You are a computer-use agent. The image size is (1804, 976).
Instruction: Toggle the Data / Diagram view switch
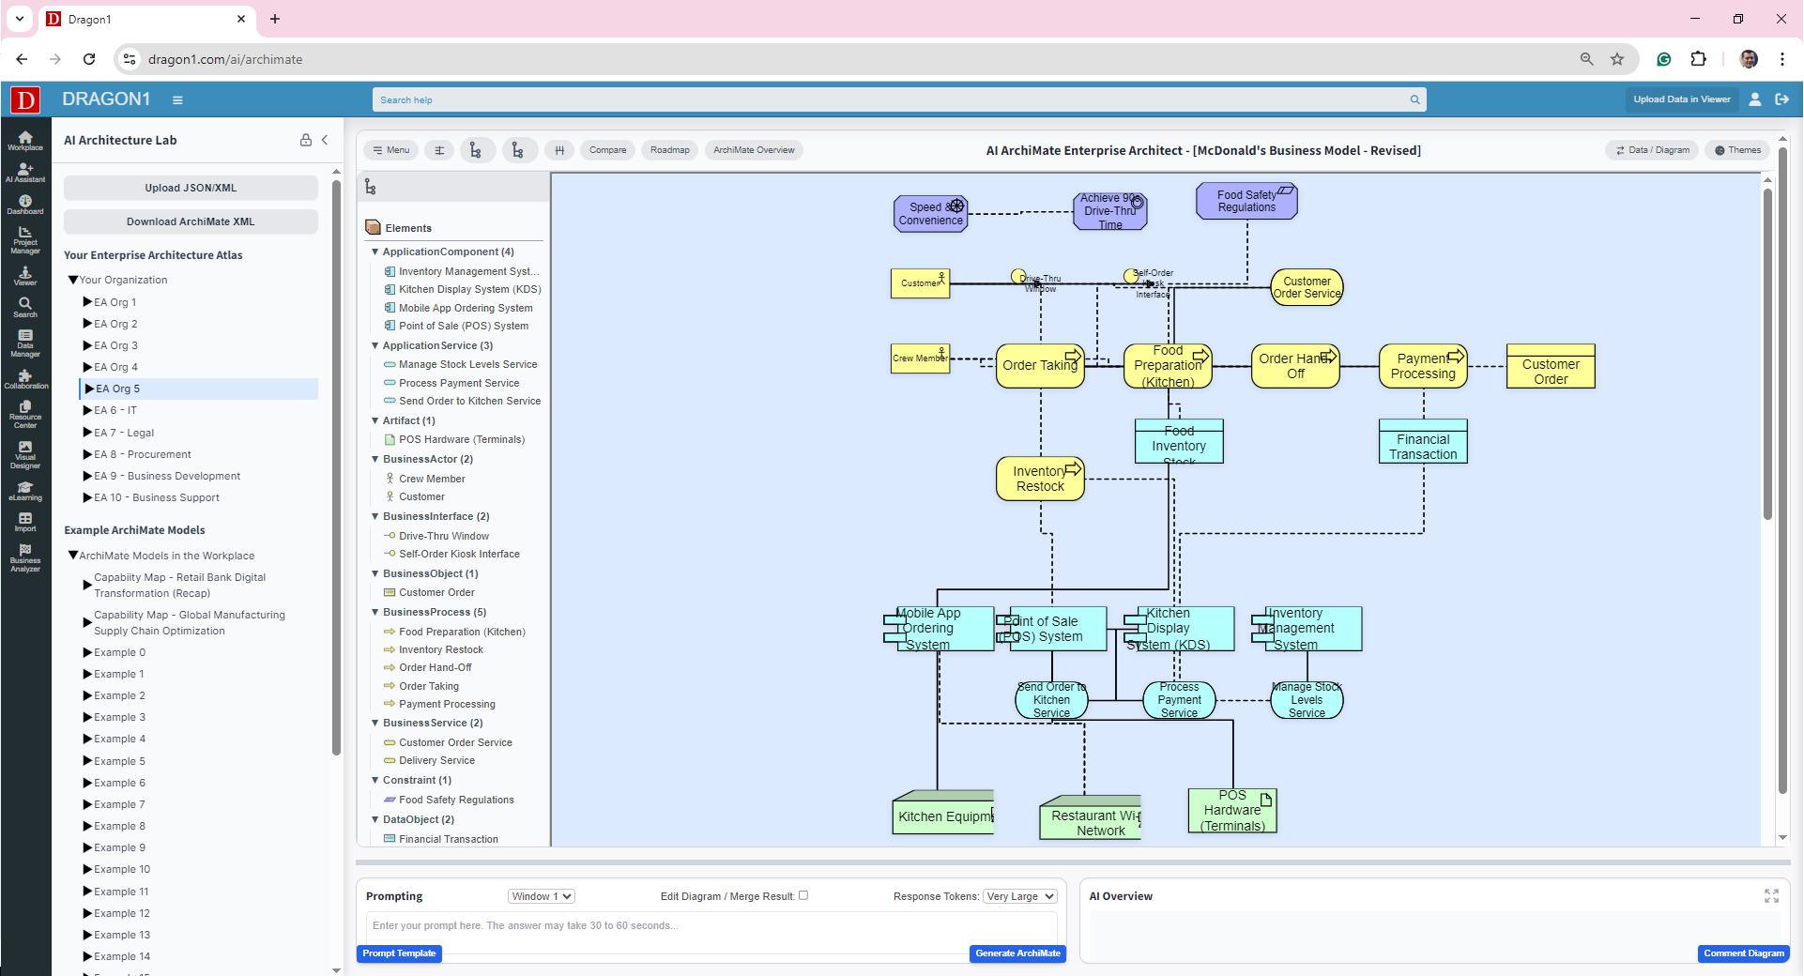[x=1652, y=149]
